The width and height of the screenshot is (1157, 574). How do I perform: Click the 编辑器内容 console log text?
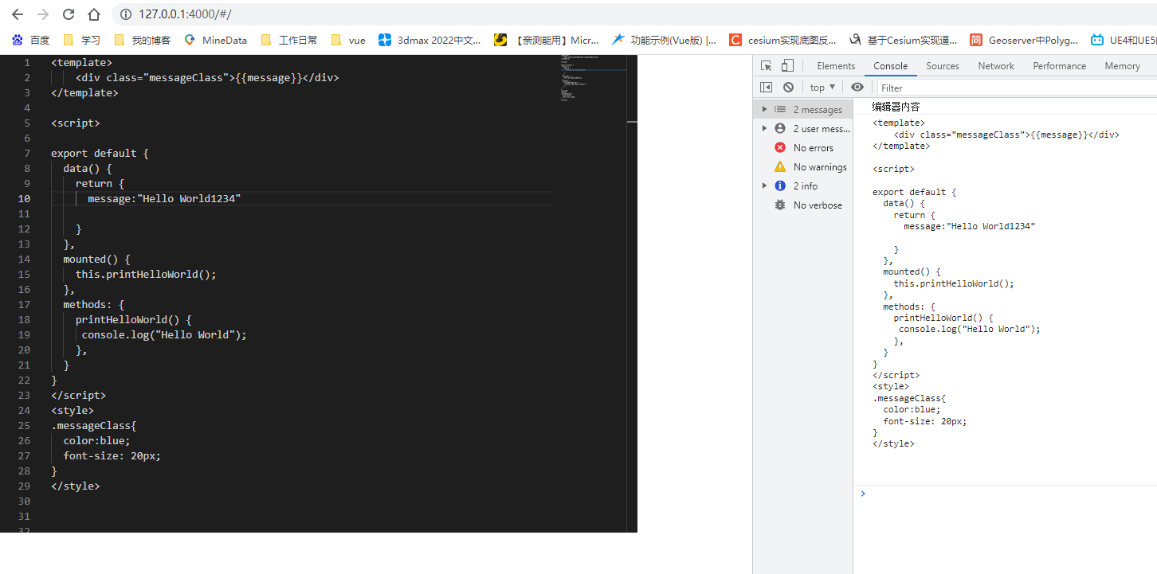coord(896,107)
